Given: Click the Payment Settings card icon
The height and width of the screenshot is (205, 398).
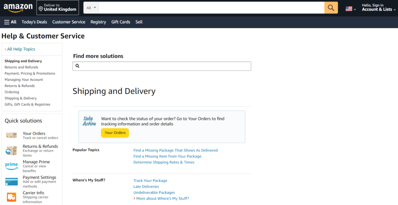Looking at the screenshot, I should pos(12,182).
